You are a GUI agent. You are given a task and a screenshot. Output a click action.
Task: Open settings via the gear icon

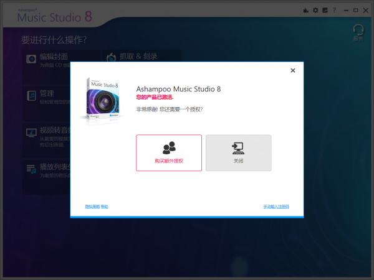coord(315,10)
